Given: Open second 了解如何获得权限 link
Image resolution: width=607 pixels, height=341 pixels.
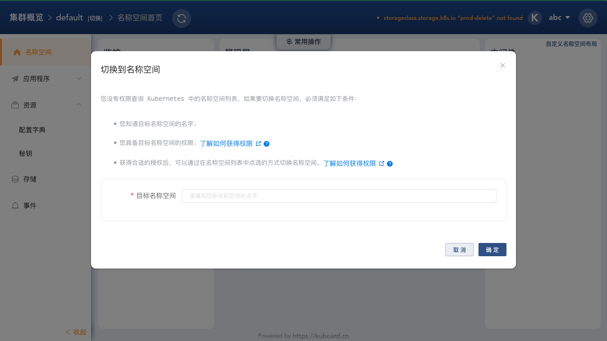Looking at the screenshot, I should tap(349, 163).
